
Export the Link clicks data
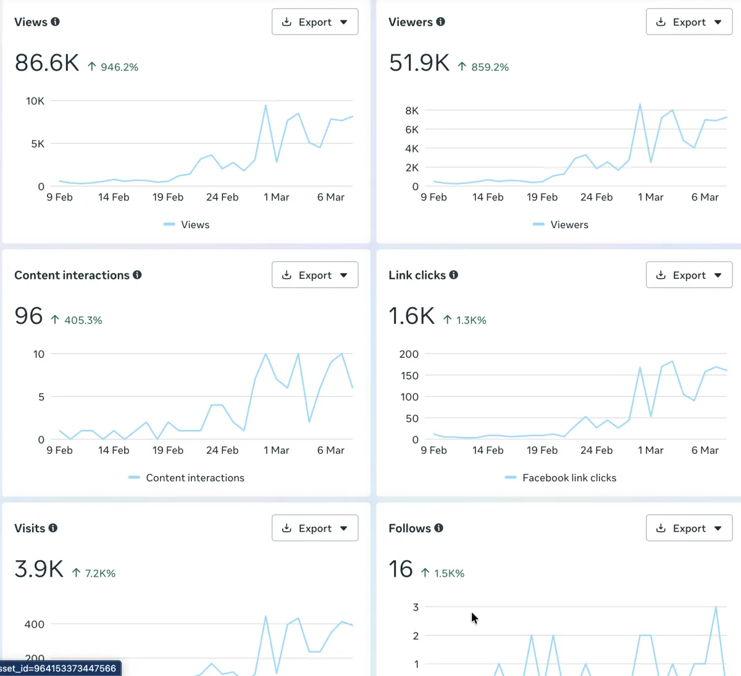689,275
